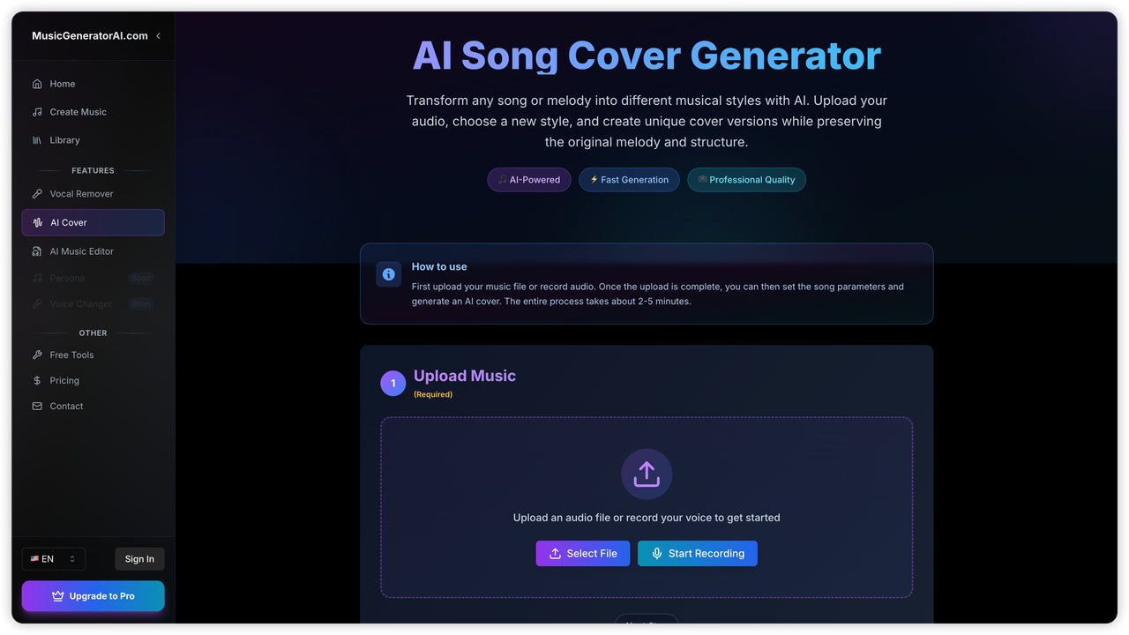Click the Create Music note icon

point(37,112)
